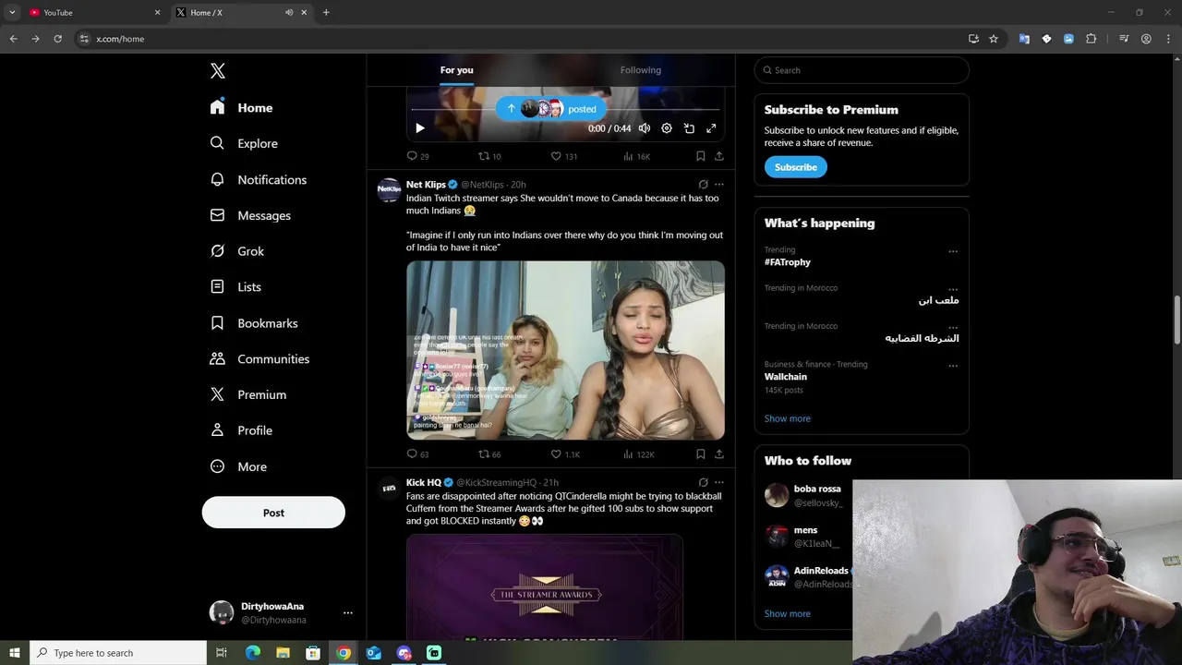Toggle picture-in-picture on the video
This screenshot has height=665, width=1182.
(689, 128)
